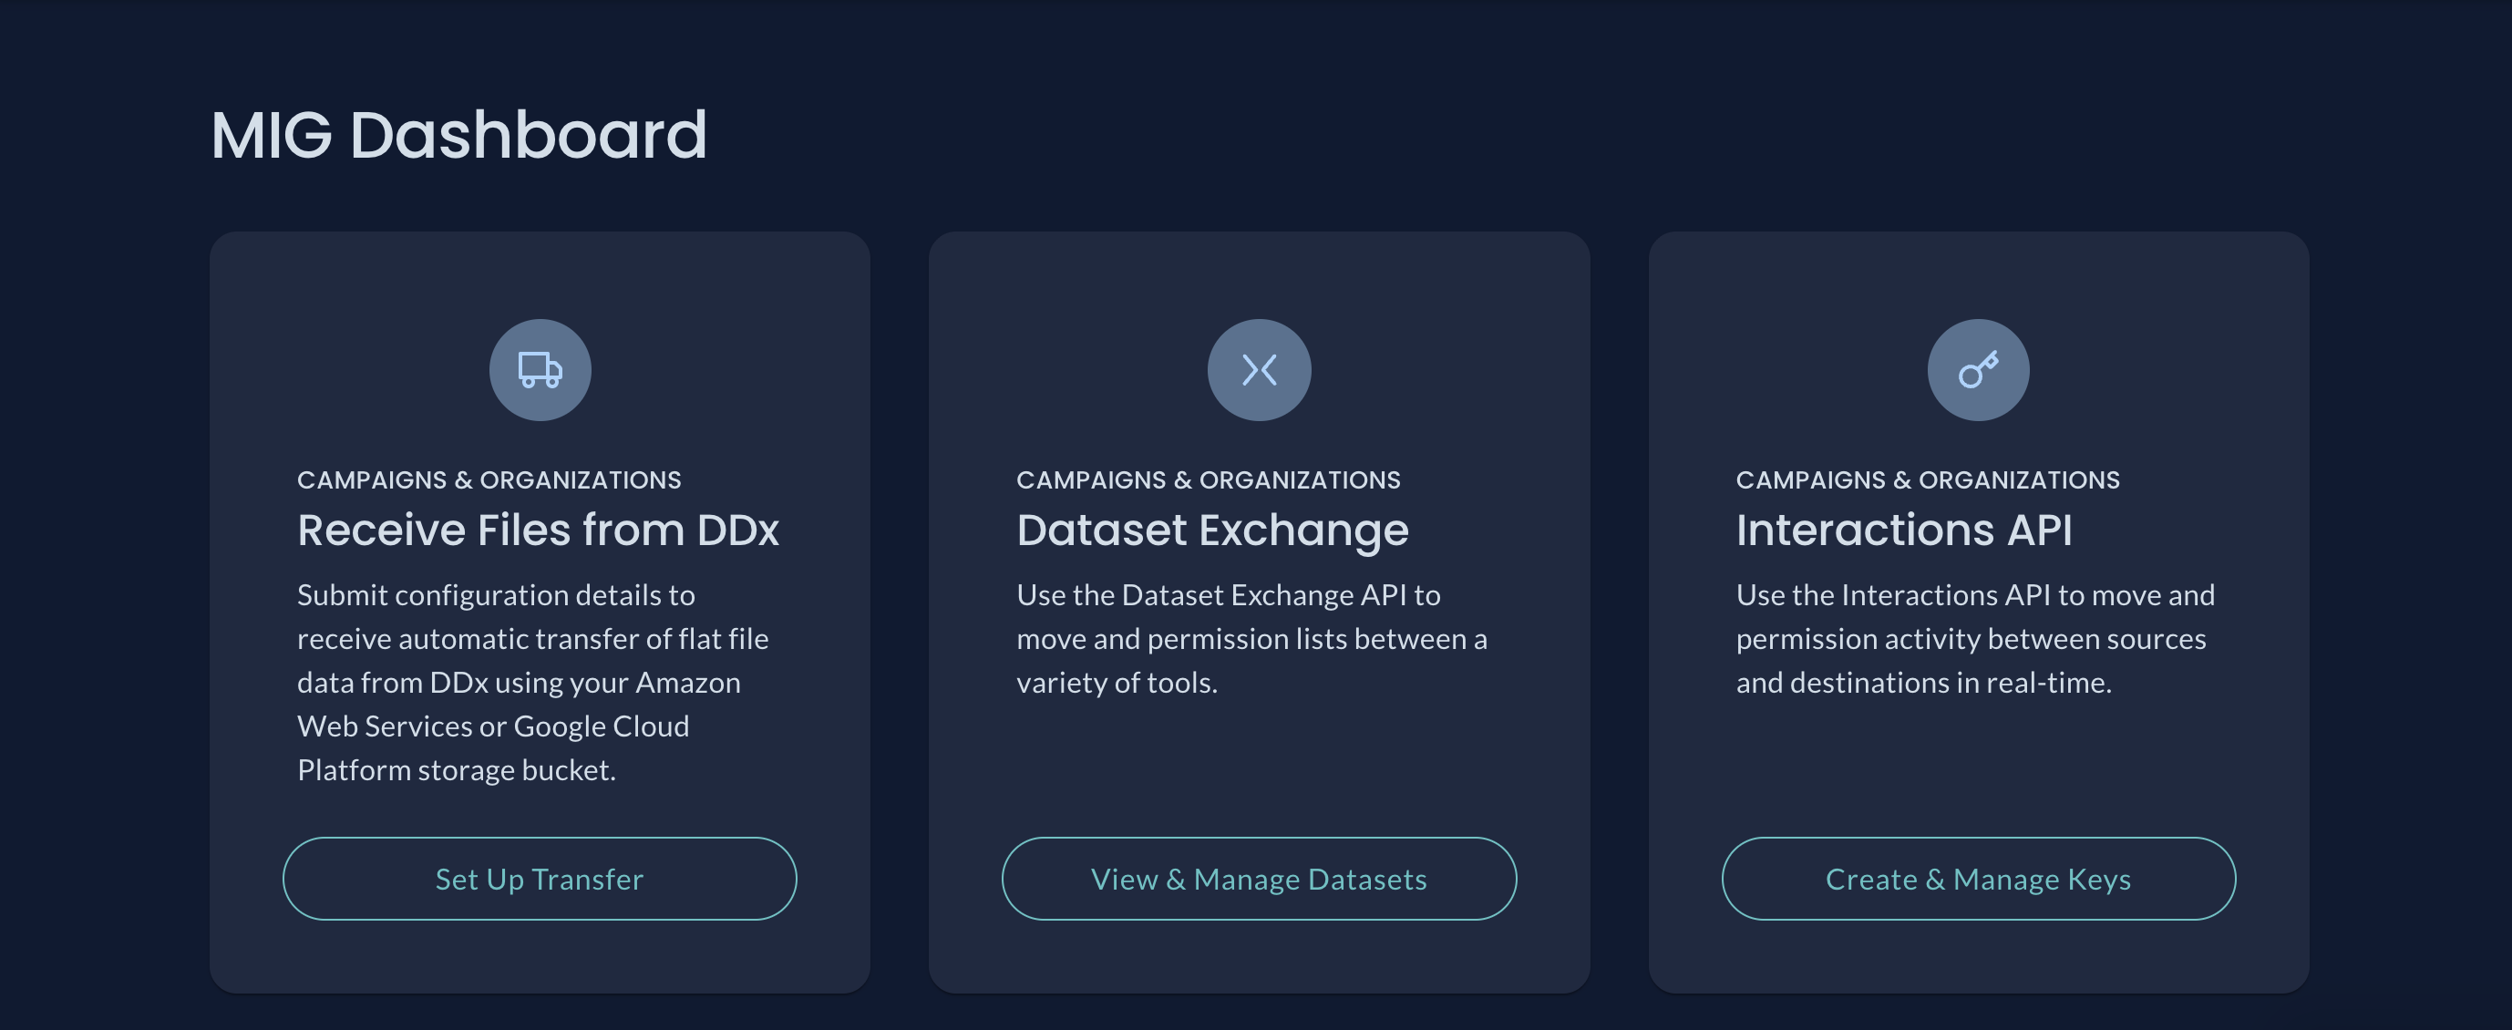Select the Dataset Exchange card title

click(1211, 530)
